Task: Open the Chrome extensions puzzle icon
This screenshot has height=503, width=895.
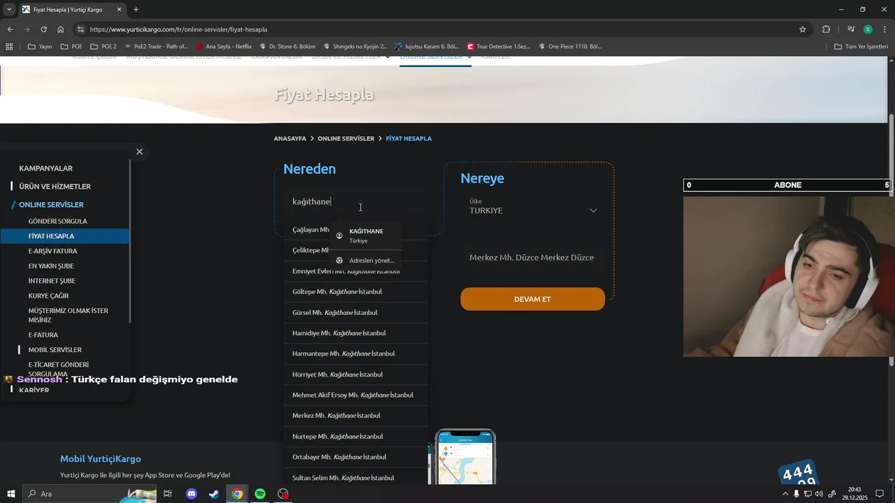Action: [x=826, y=29]
